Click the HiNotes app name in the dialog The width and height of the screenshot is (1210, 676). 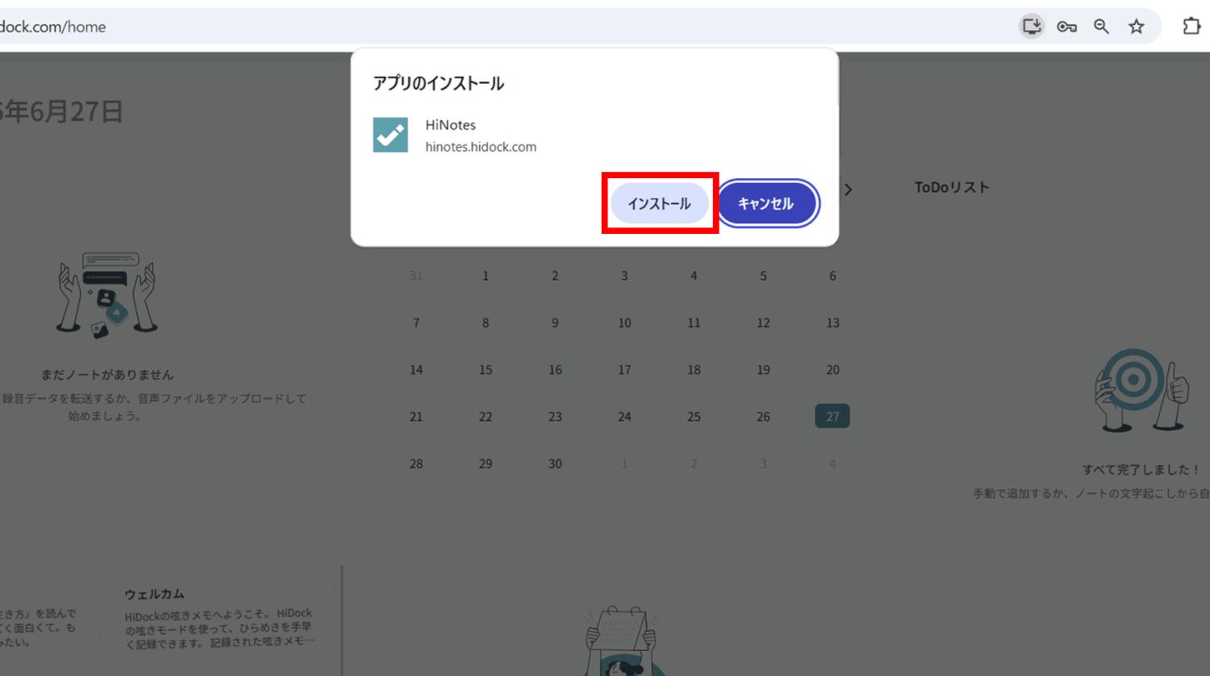pos(450,125)
